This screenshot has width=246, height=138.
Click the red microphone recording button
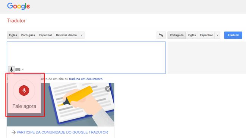(24, 91)
